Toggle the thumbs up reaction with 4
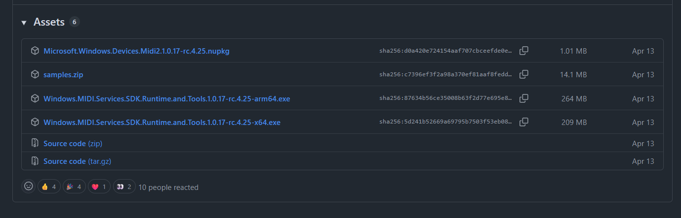Image resolution: width=681 pixels, height=218 pixels. click(49, 187)
